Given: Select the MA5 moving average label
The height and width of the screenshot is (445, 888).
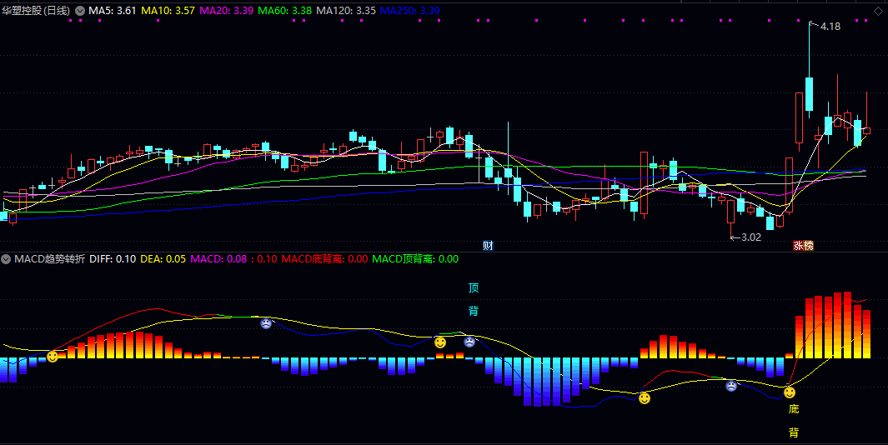Looking at the screenshot, I should 112,11.
